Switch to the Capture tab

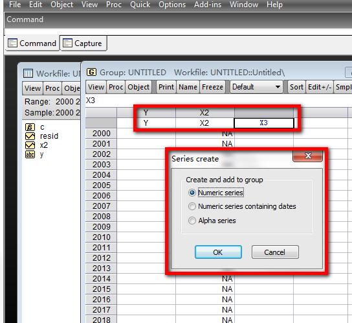(x=83, y=43)
